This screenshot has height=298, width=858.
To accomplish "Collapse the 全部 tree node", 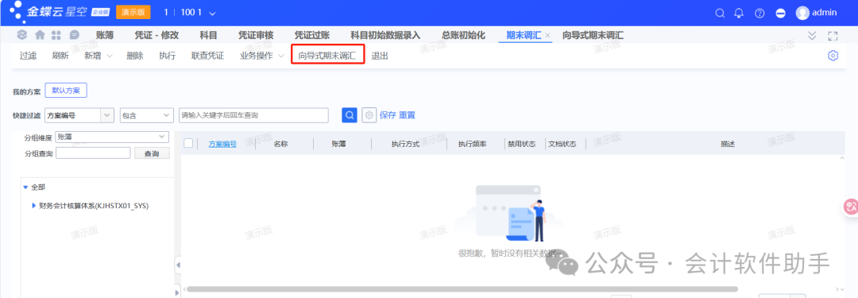I will (25, 188).
